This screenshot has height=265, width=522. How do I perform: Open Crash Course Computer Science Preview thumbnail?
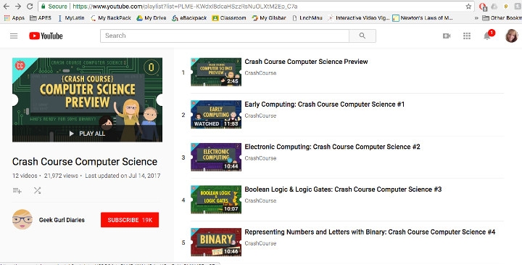pyautogui.click(x=216, y=72)
